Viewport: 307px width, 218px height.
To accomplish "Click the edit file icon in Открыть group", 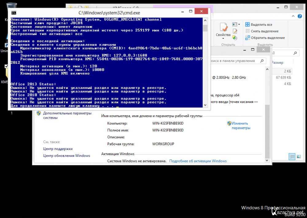I will pyautogui.click(x=235, y=31).
